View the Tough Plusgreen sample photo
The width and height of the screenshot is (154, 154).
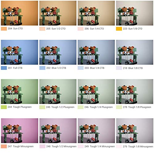(x=19, y=91)
